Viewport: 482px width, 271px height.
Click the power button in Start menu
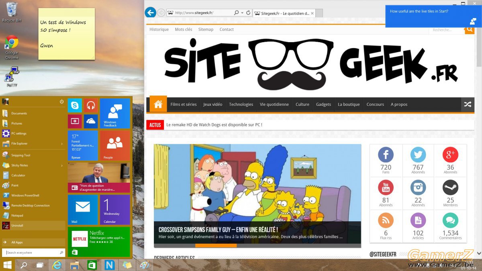(x=62, y=102)
